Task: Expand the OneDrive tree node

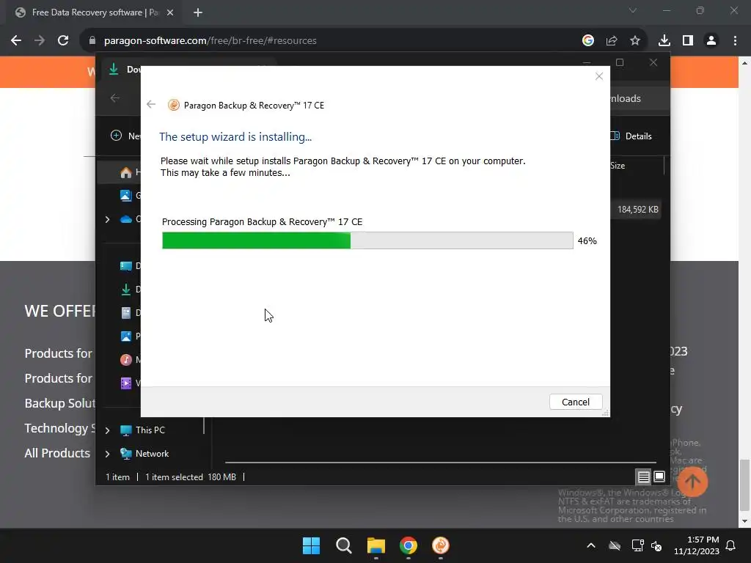Action: pos(107,219)
